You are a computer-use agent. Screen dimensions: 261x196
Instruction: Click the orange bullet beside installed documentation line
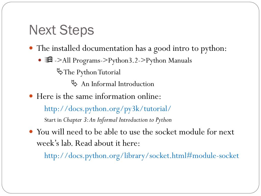[x=31, y=48]
